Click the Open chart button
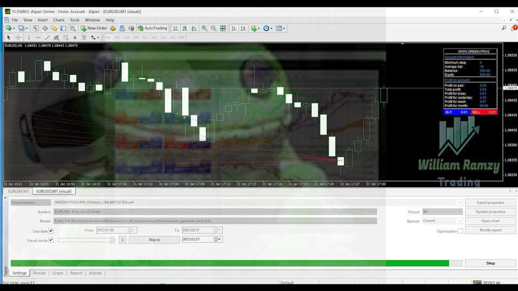The height and width of the screenshot is (291, 518). tap(490, 221)
